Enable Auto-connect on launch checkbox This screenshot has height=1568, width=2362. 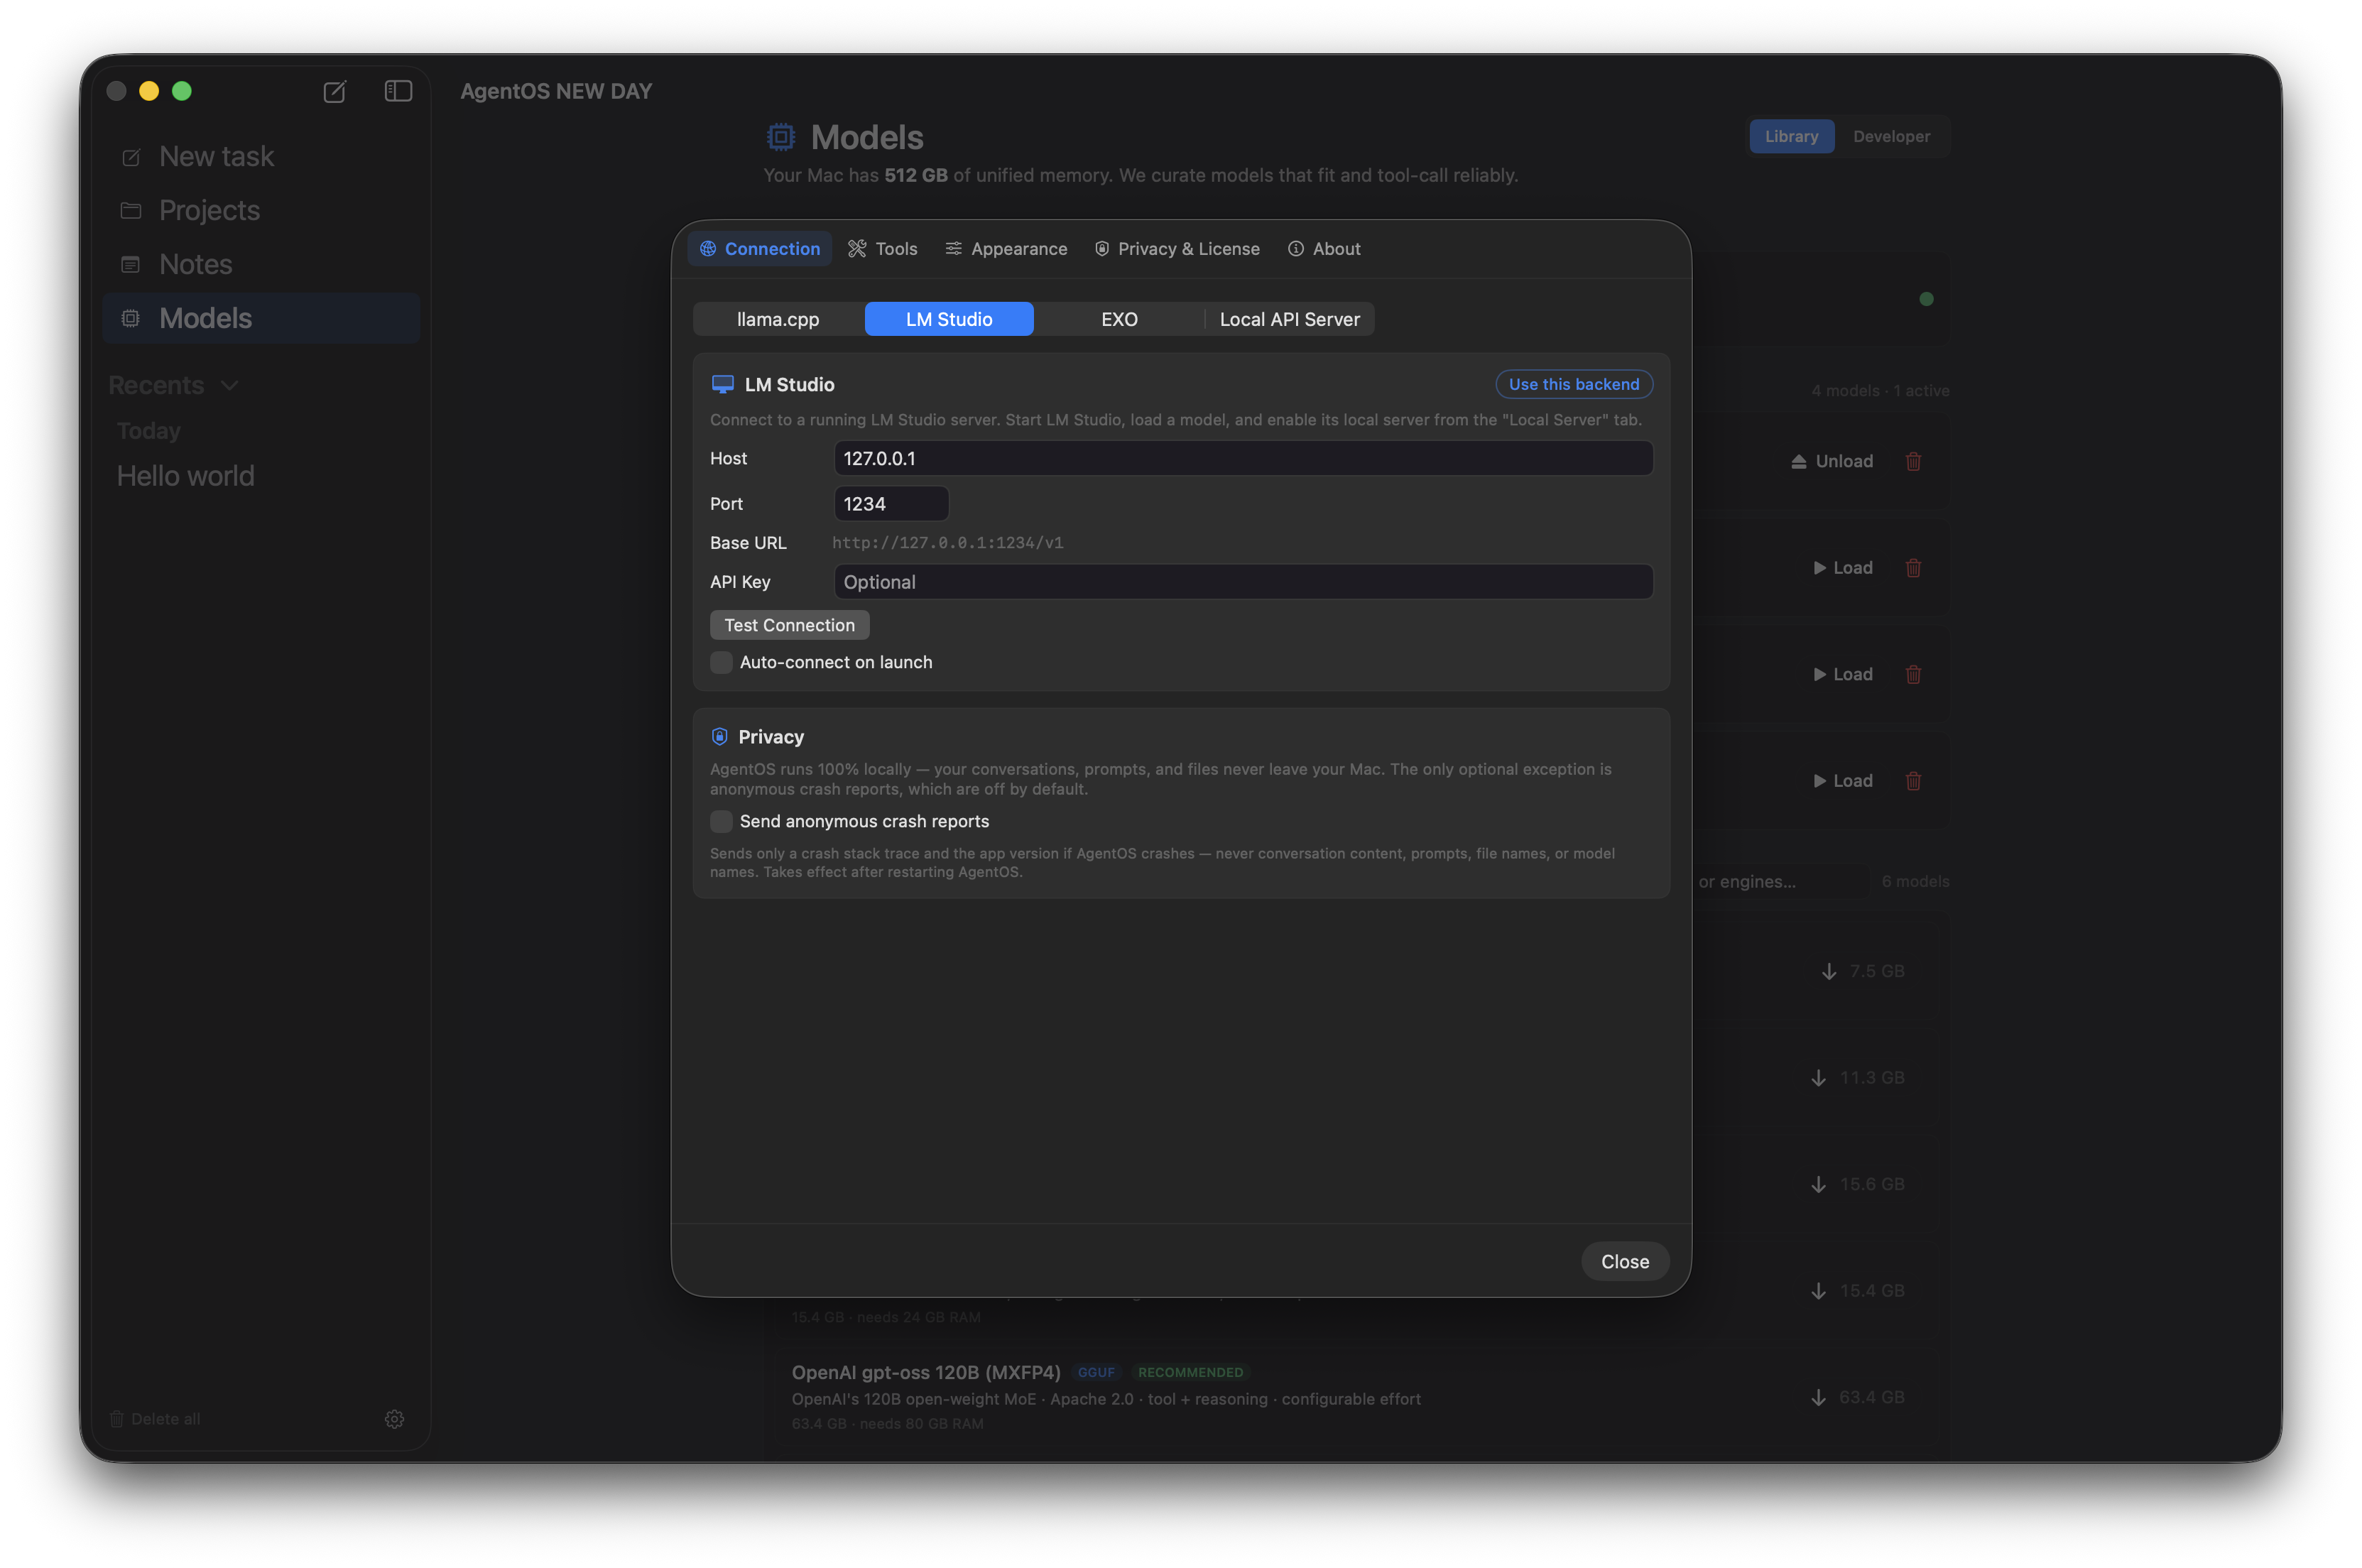[x=721, y=662]
